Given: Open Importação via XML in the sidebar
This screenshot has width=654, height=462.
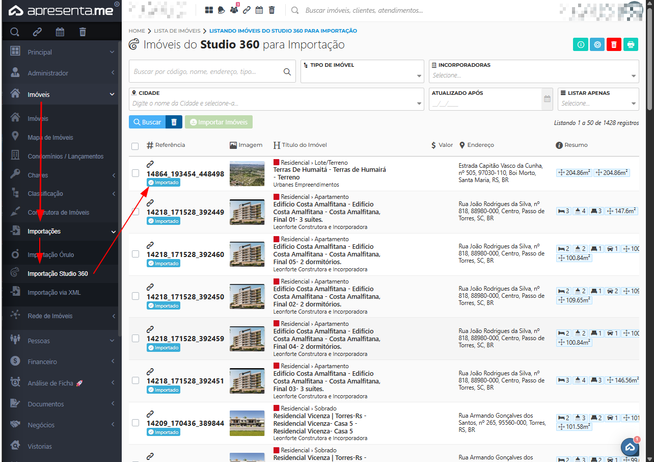Looking at the screenshot, I should click(x=54, y=293).
